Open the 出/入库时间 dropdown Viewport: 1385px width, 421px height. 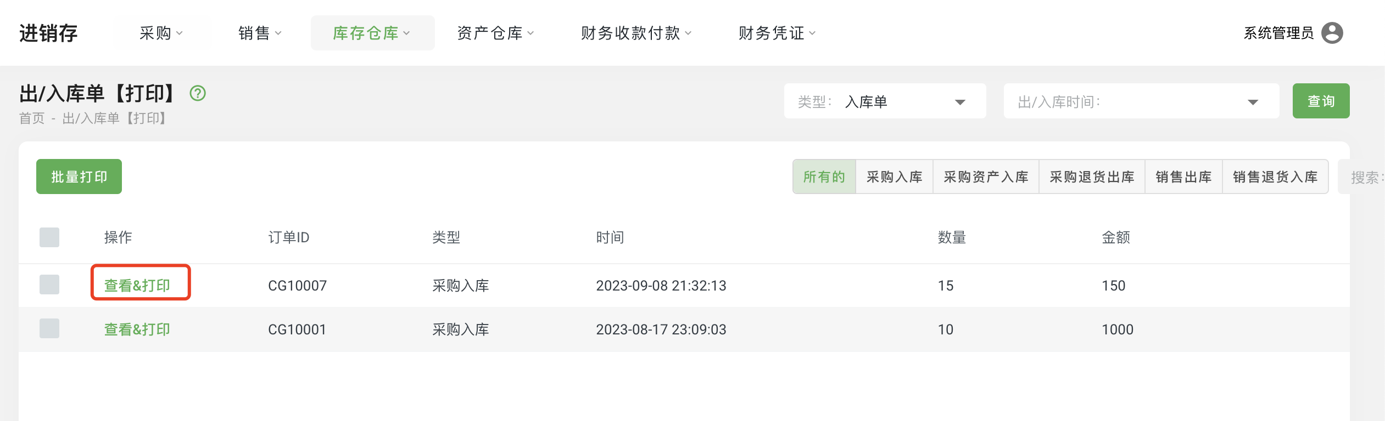pos(1141,101)
